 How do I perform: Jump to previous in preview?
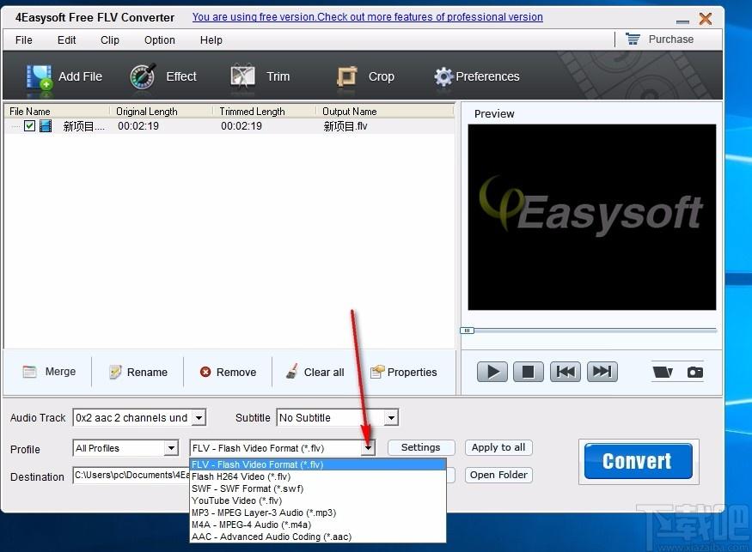coord(566,372)
